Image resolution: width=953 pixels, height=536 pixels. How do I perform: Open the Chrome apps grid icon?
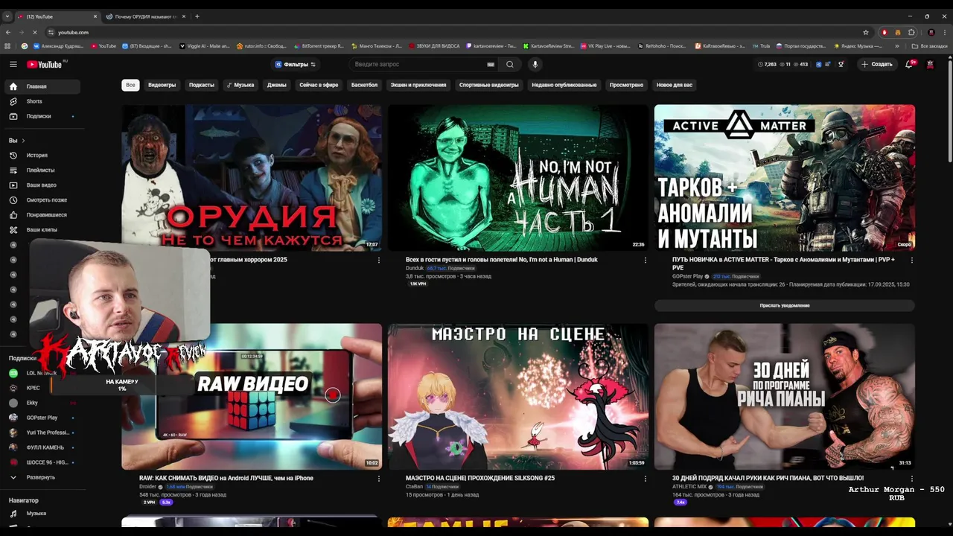tap(8, 46)
